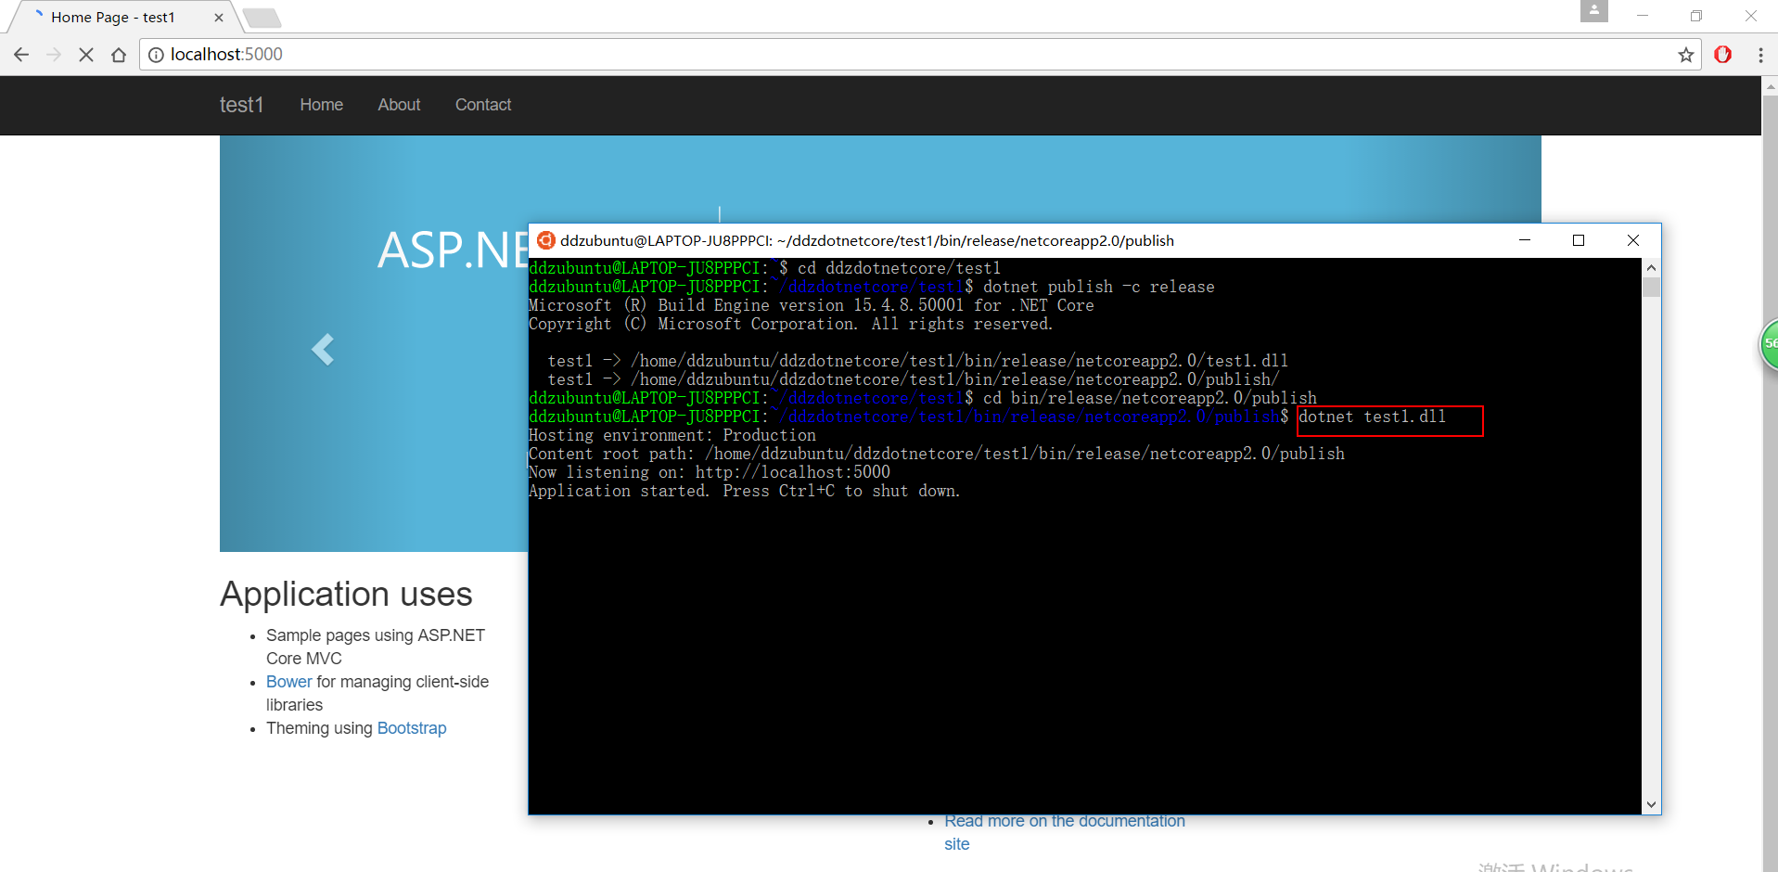Click 'Application started. Press Ctrl+C' line
This screenshot has width=1778, height=872.
(745, 491)
